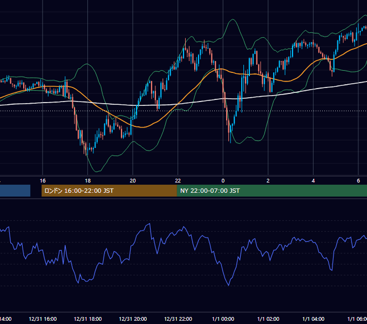Click the 18 hour label on price chart axis
Image resolution: width=367 pixels, height=324 pixels.
(87, 180)
